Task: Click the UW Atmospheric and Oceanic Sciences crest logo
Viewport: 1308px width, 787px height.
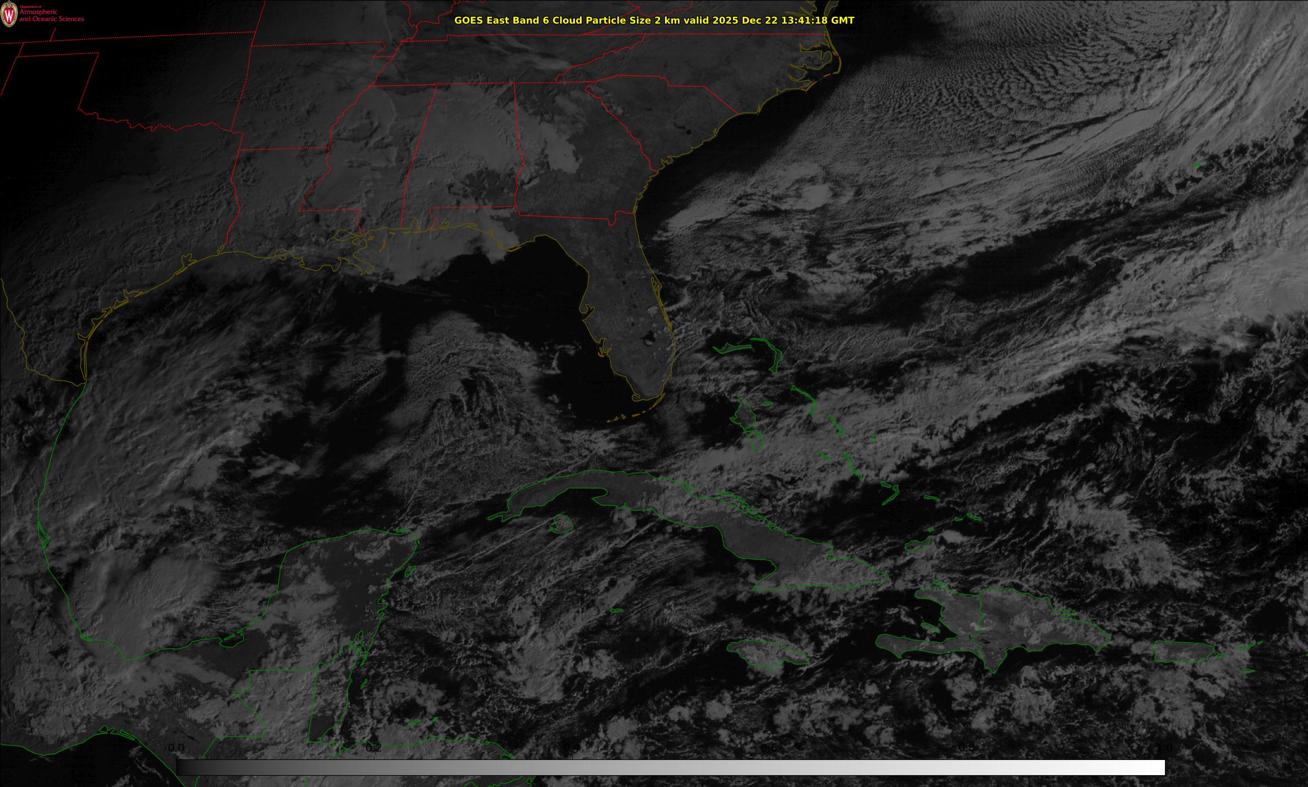Action: [9, 15]
